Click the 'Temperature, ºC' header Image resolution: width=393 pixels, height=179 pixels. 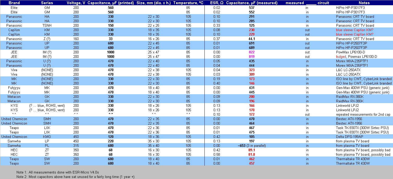pos(188,3)
